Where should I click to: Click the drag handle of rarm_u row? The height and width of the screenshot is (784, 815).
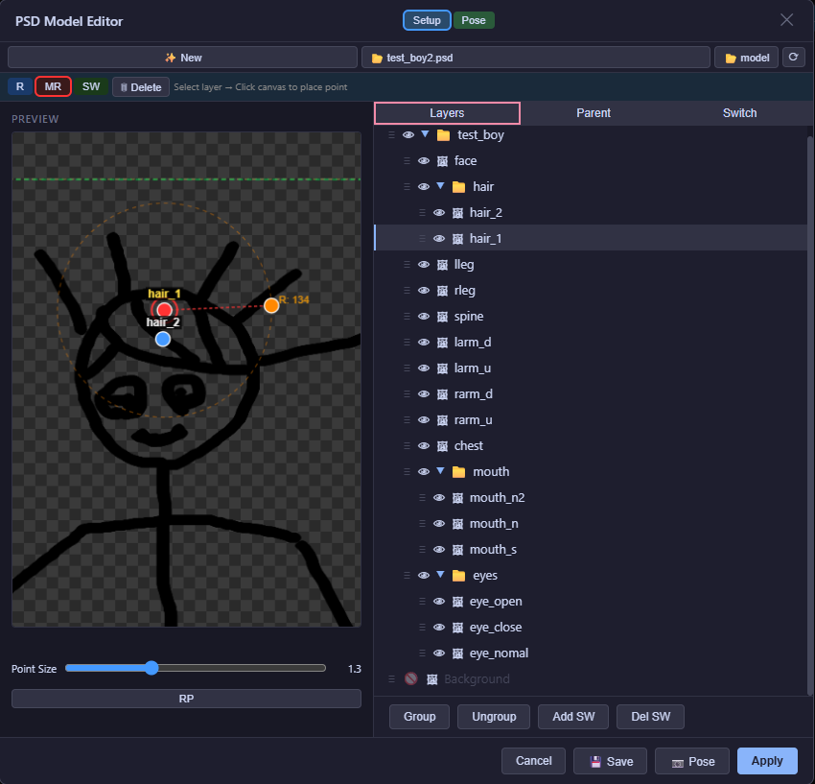[x=407, y=420]
